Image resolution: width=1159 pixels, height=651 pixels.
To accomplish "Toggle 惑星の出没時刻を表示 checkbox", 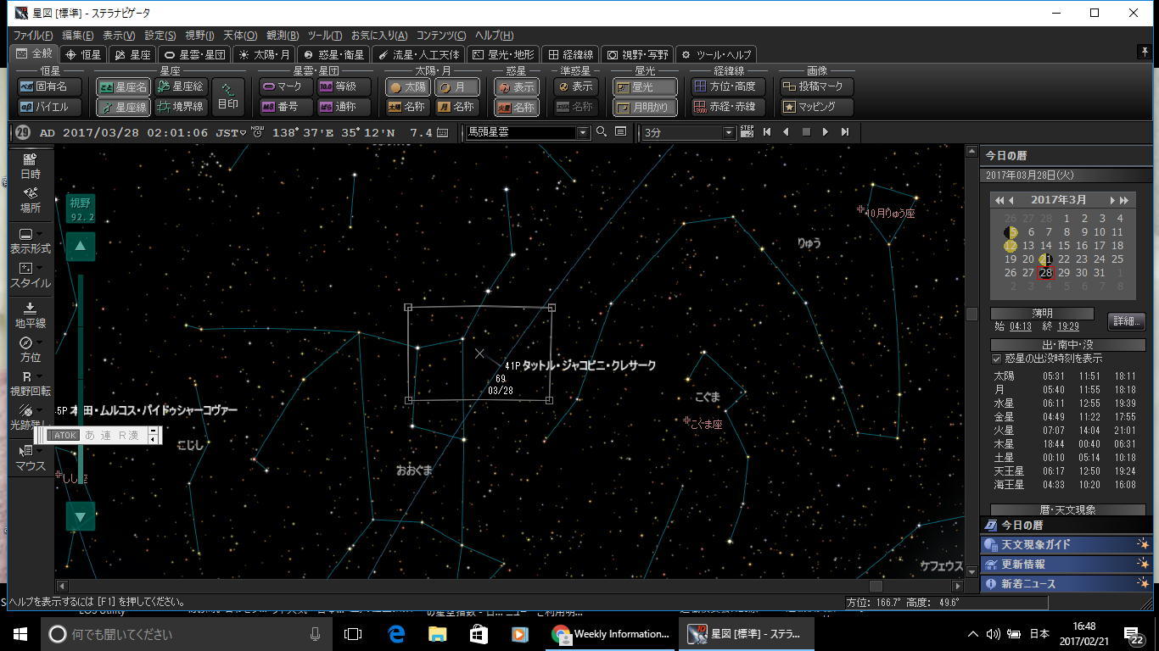I will click(x=997, y=359).
